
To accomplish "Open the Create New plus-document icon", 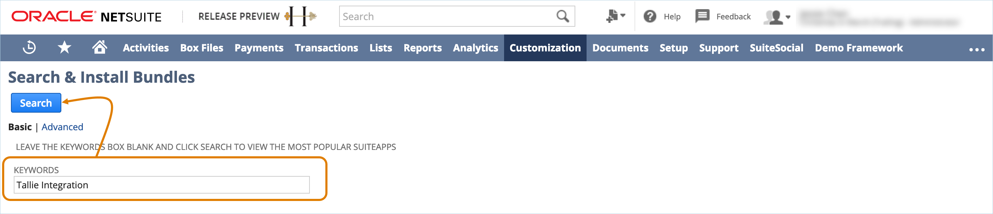I will (x=615, y=16).
